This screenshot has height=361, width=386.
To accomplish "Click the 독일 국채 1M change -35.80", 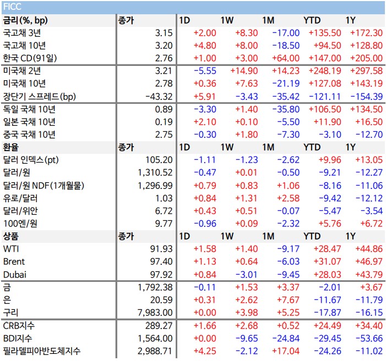I will tap(286, 109).
